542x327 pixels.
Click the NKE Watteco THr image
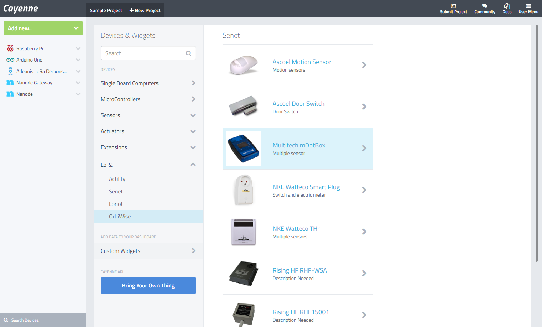[244, 232]
